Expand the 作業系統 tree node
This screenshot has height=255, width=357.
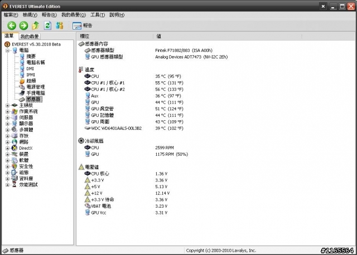pyautogui.click(x=7, y=111)
